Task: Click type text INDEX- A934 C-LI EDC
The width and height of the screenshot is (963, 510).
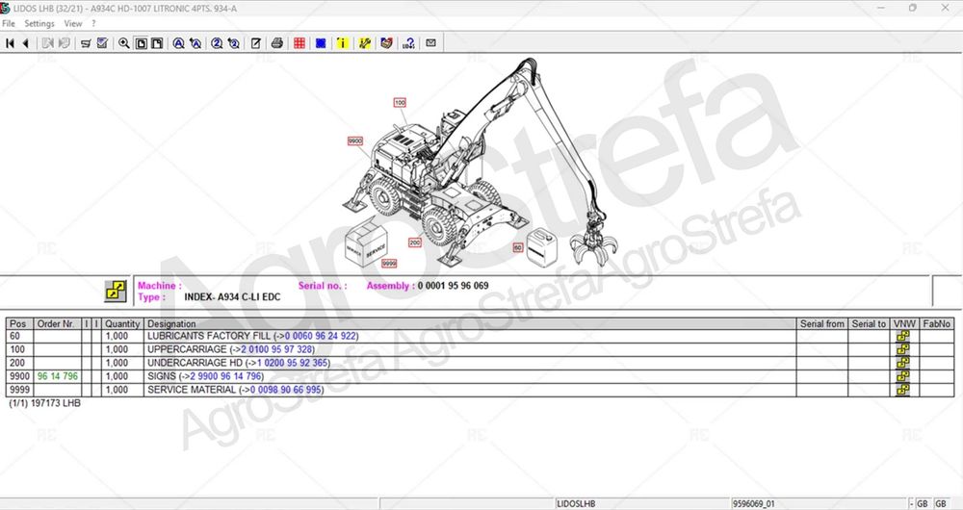Action: [232, 297]
